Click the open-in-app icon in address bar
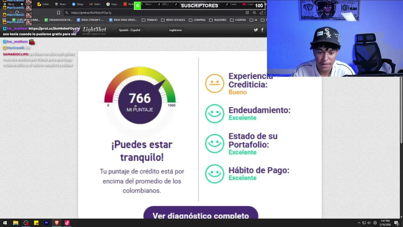The image size is (403, 227). tap(247, 13)
